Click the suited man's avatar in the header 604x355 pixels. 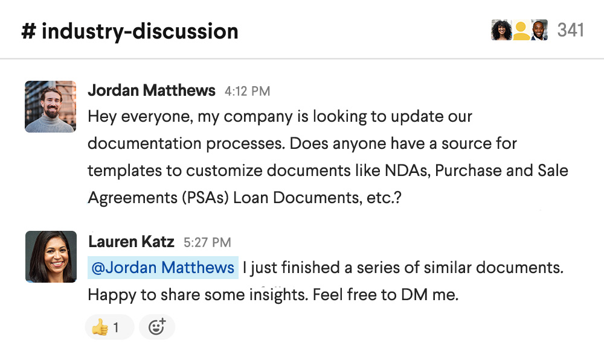pos(539,30)
